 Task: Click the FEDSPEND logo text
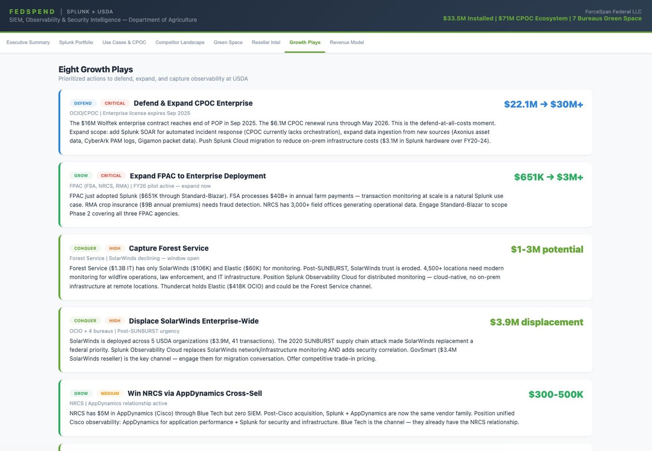(32, 12)
